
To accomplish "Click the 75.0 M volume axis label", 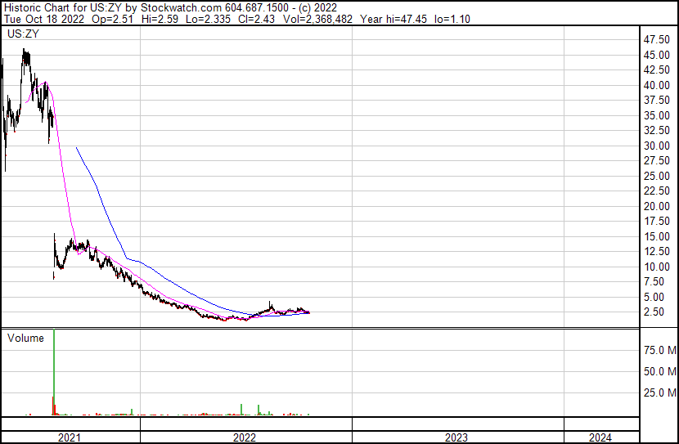I will click(x=659, y=350).
